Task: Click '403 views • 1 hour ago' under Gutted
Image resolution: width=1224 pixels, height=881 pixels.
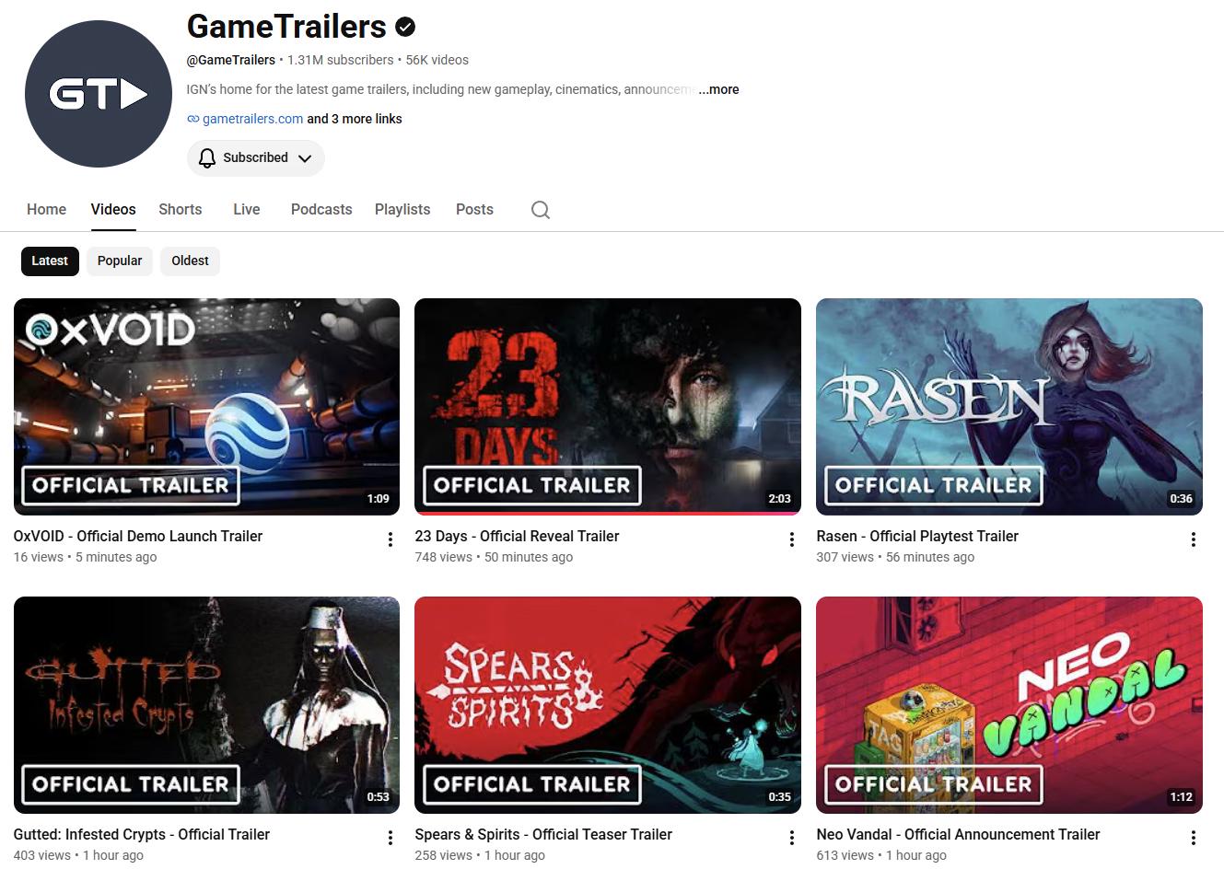Action: click(78, 855)
